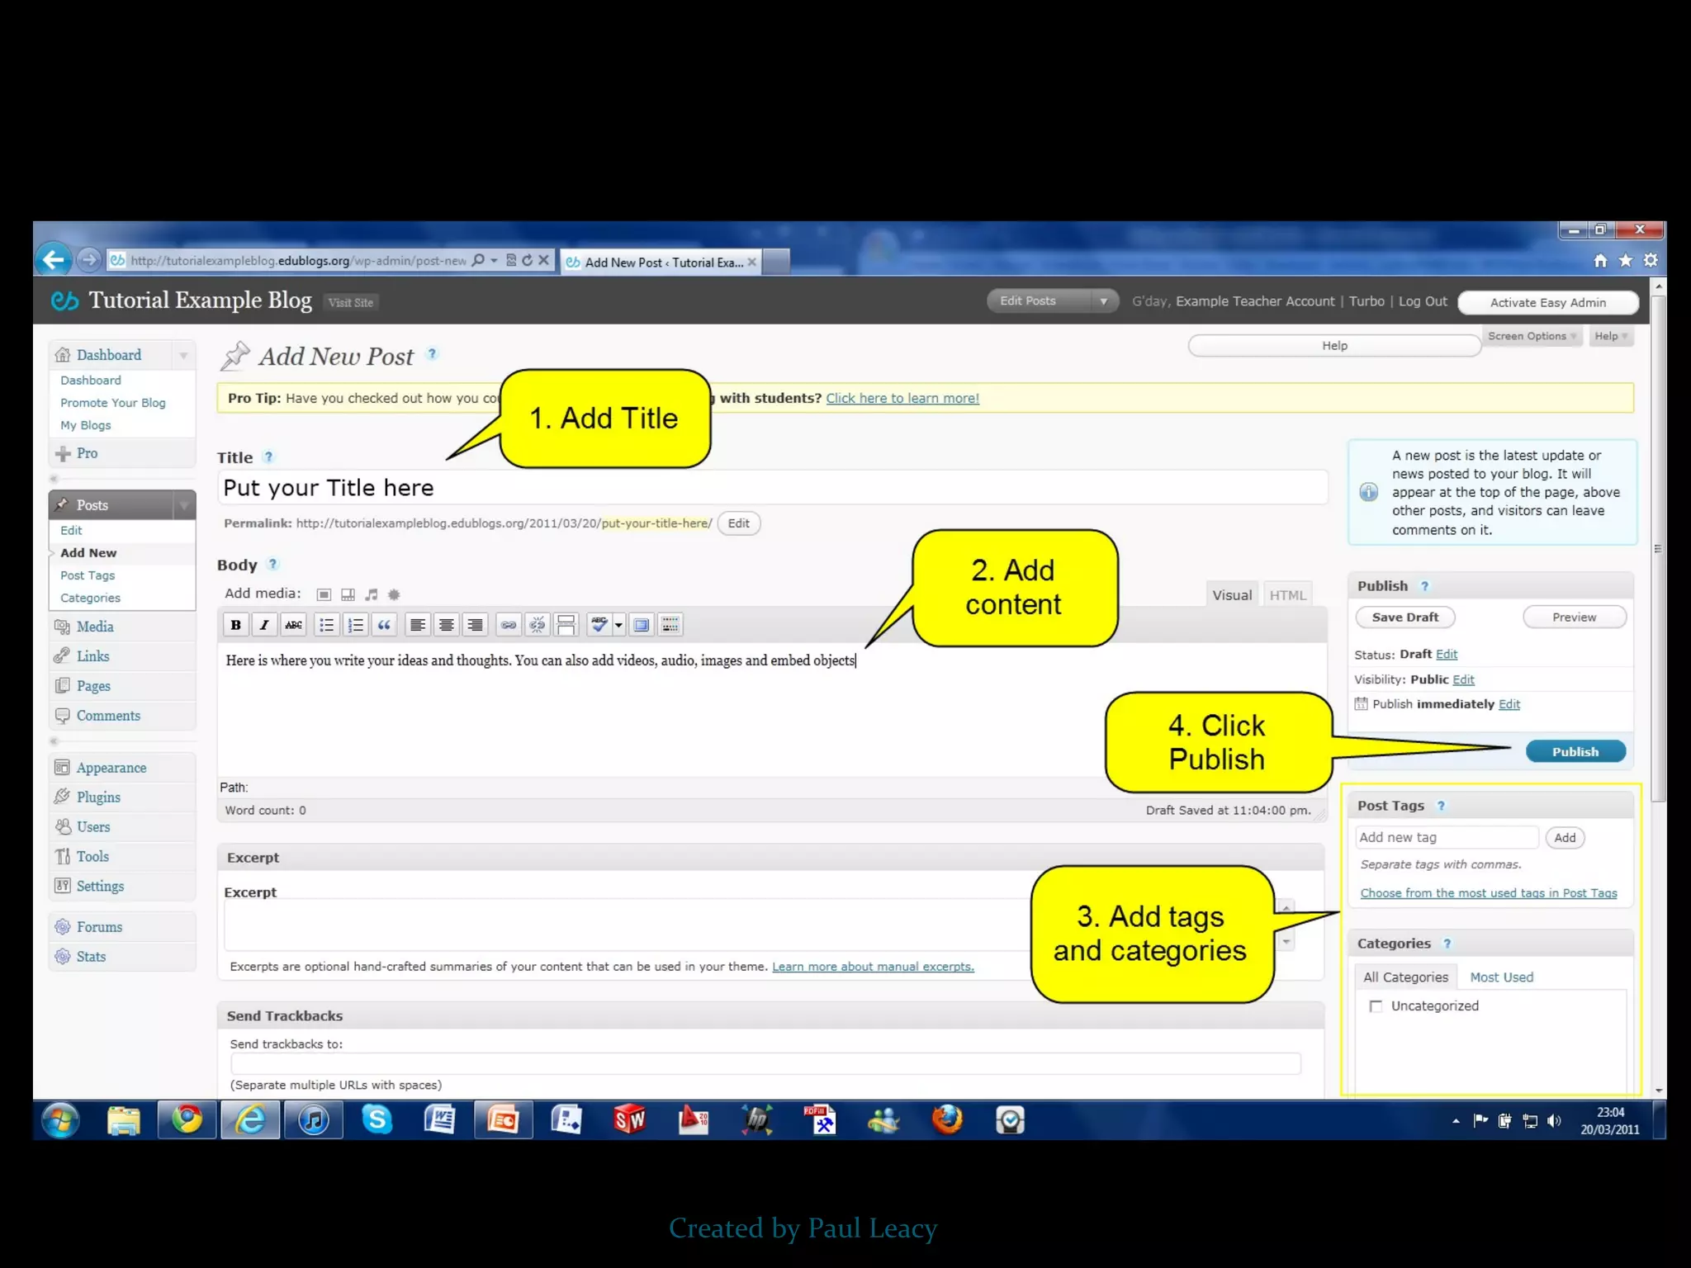Open Post Tags in the sidebar menu
Screen dimensions: 1691x1268
pyautogui.click(x=88, y=575)
